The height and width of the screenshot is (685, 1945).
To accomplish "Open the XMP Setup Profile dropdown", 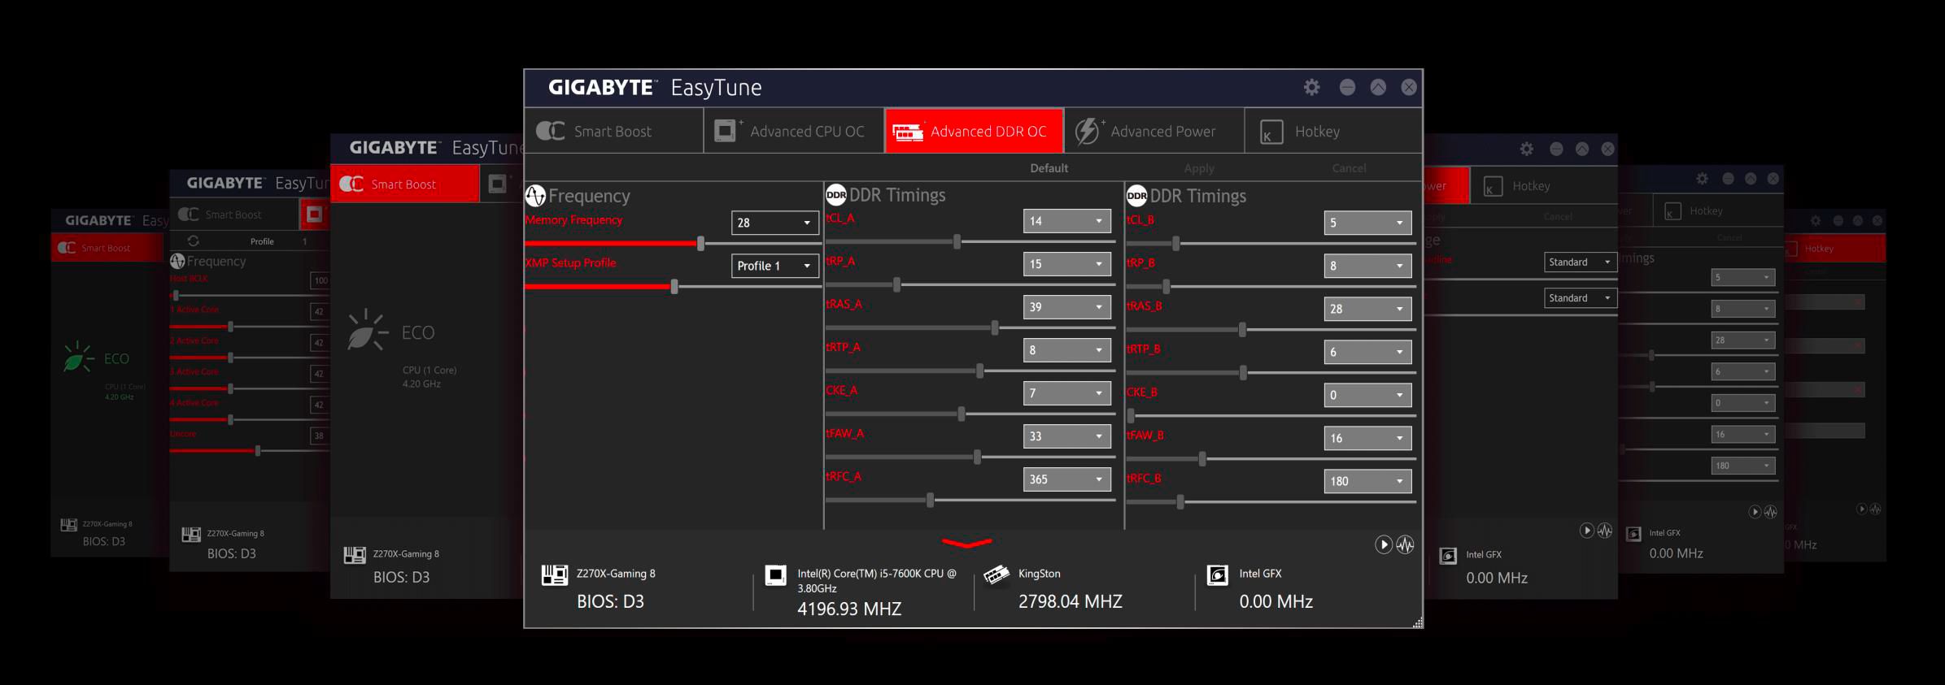I will click(774, 265).
